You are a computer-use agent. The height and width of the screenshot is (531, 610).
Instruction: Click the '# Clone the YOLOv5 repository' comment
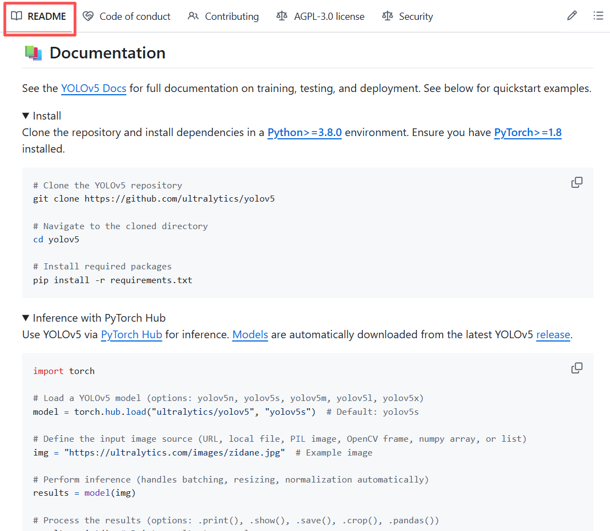click(x=108, y=185)
